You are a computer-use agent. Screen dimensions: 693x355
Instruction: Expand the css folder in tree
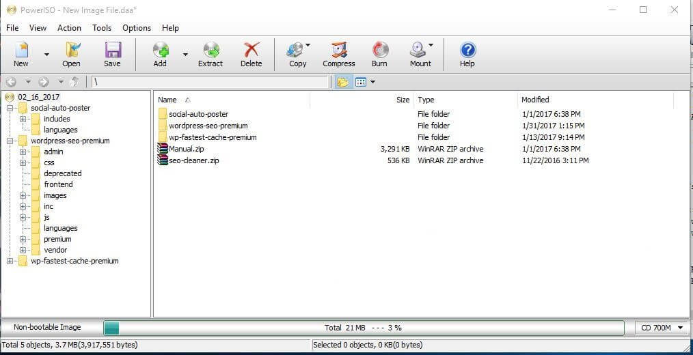click(23, 162)
